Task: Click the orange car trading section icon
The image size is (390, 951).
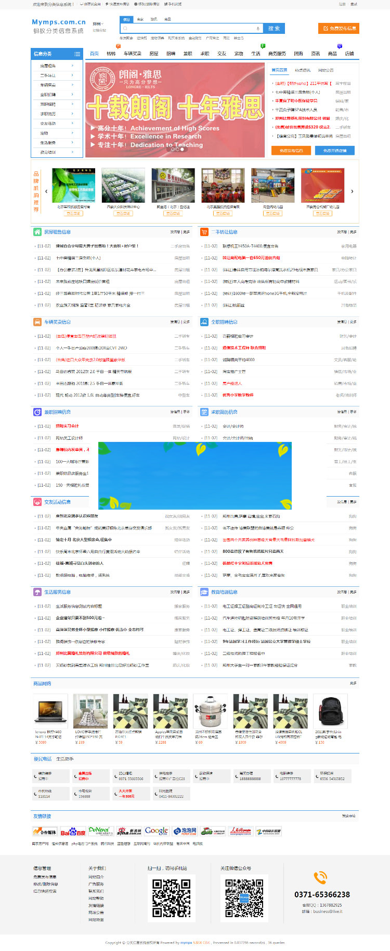Action: tap(37, 322)
